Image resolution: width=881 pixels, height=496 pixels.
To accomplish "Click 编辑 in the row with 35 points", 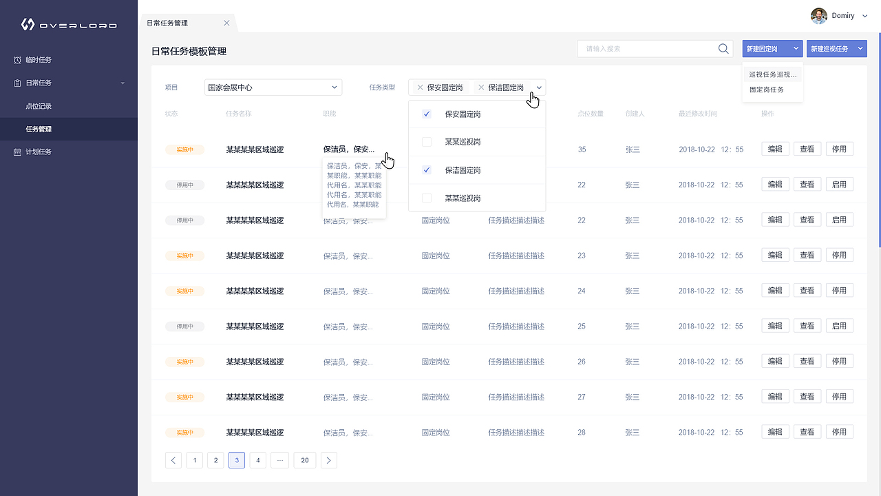I will point(775,149).
